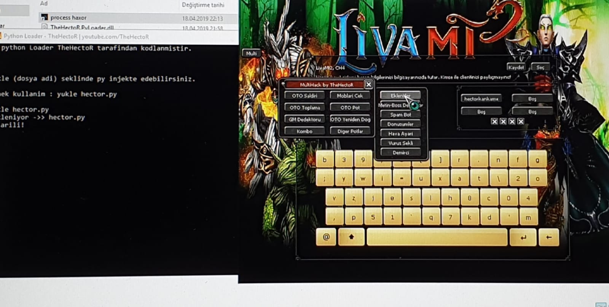This screenshot has width=609, height=307.
Task: Open GM Dedektoru
Action: [304, 119]
